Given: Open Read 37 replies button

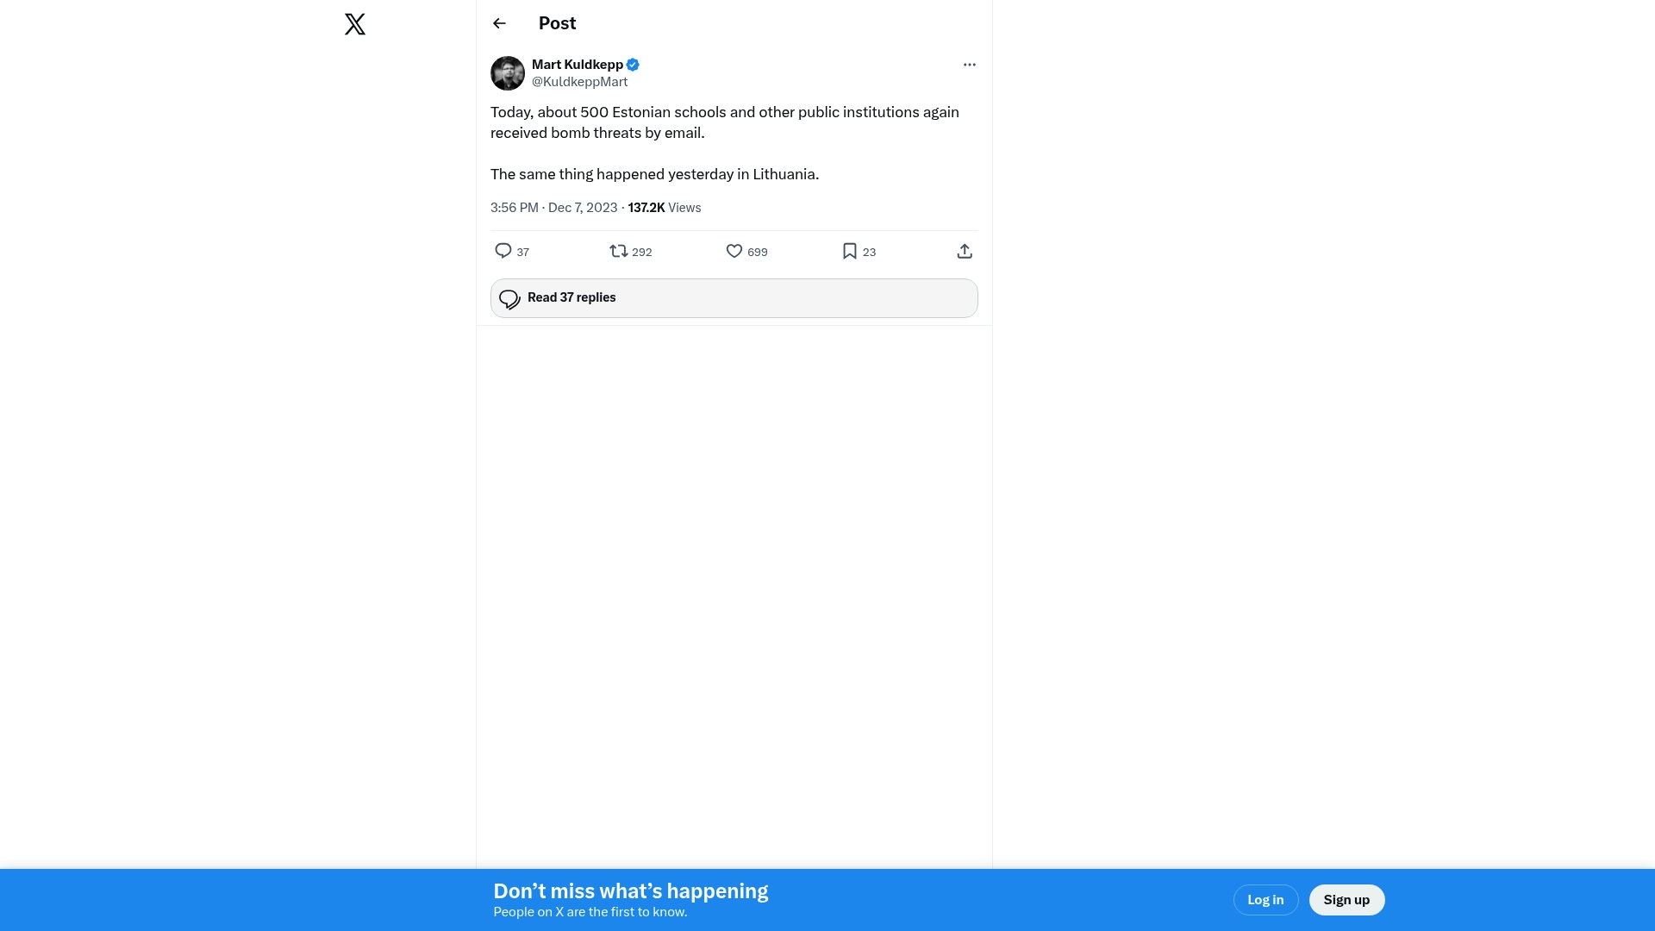Looking at the screenshot, I should click(x=734, y=298).
